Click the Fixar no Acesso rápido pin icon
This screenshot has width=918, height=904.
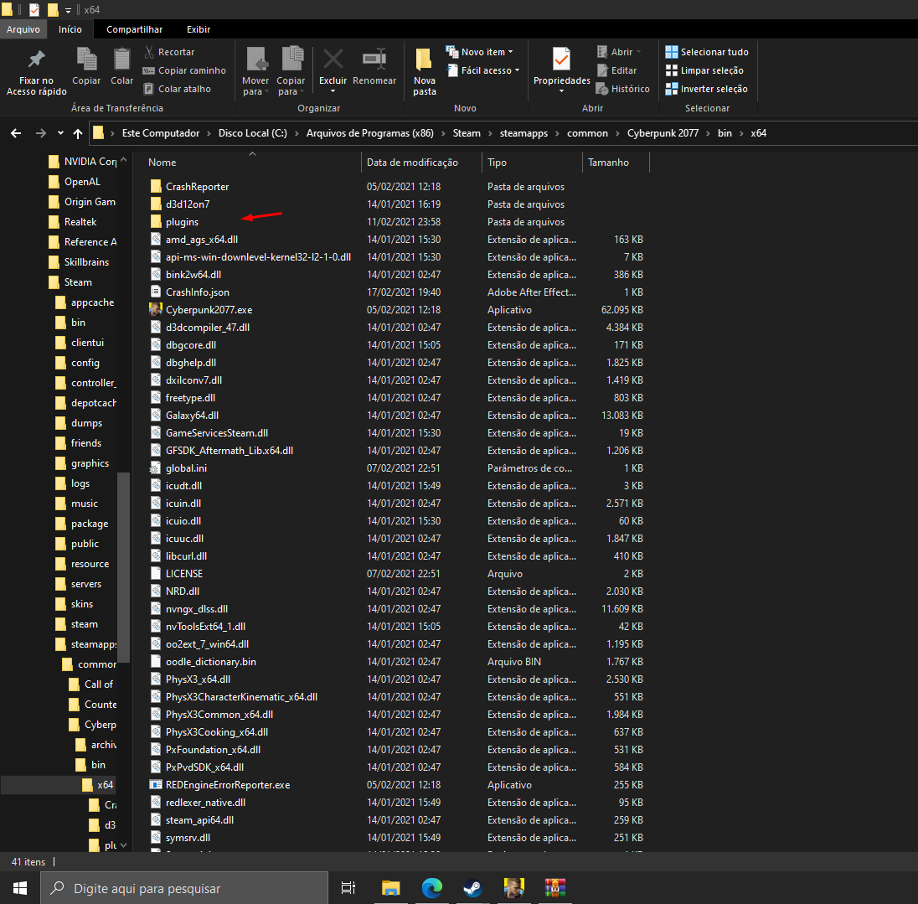pyautogui.click(x=36, y=59)
